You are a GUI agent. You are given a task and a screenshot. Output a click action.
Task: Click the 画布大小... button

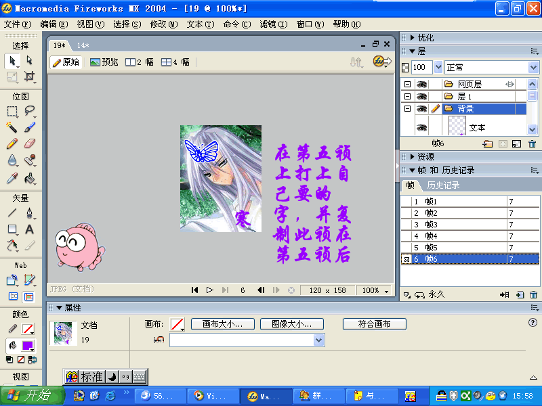pyautogui.click(x=223, y=324)
